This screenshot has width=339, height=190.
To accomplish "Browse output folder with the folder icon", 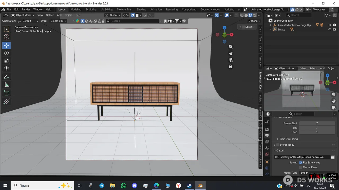I will (x=333, y=157).
